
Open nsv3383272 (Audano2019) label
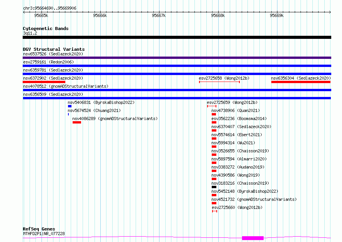coord(238,167)
